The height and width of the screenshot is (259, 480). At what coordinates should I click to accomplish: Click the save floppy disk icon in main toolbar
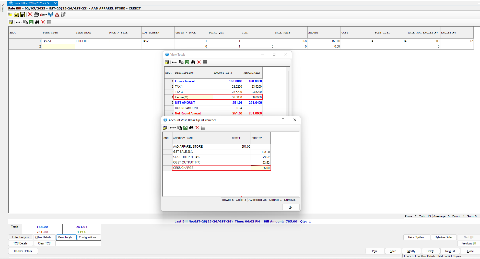22,15
